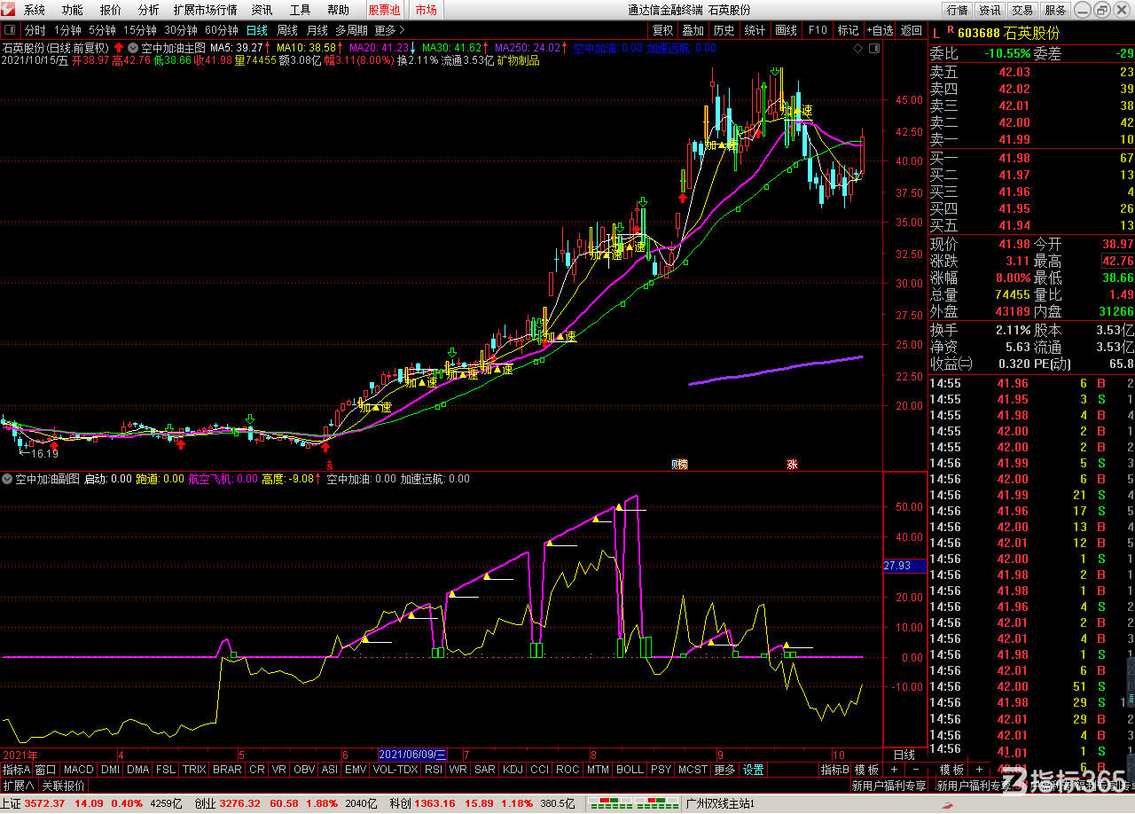Open dropdown circle before 空中加油副图
Viewport: 1135px width, 814px height.
(8, 479)
